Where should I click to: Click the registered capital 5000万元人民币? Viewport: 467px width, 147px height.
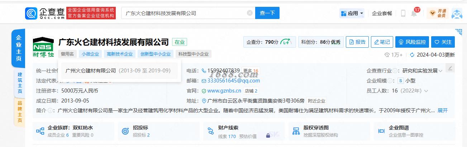click(80, 91)
